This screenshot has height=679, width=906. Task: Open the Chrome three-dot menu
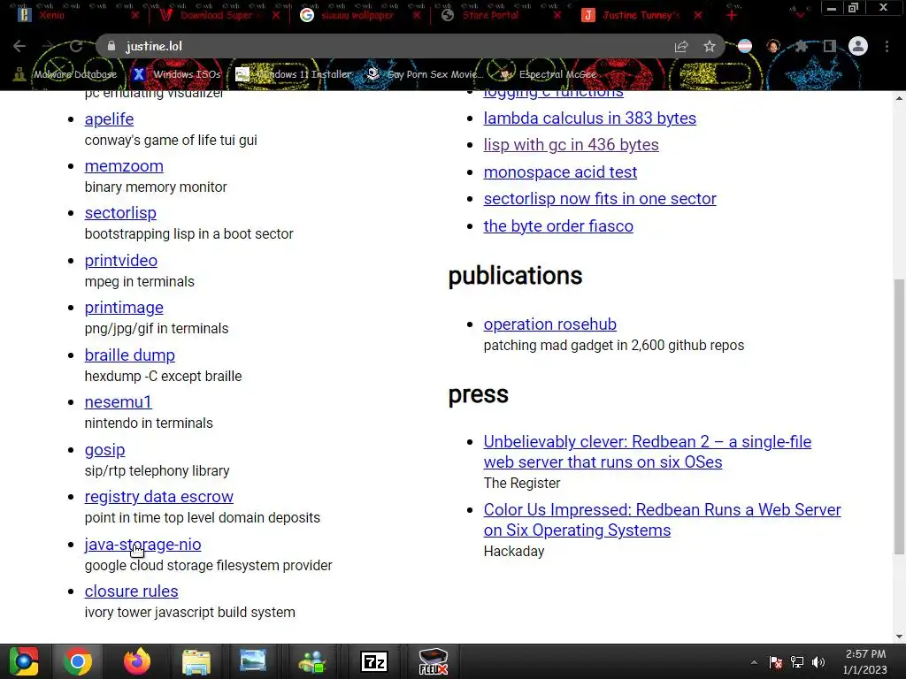[x=887, y=46]
